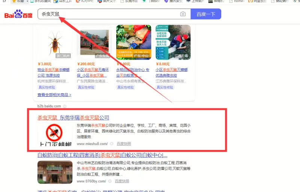The width and height of the screenshot is (300, 192).
Task: Visit www.0760by.com result URL
Action: click(91, 181)
